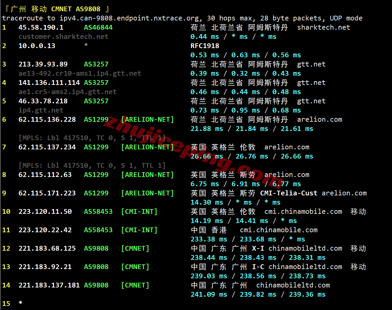Click IP address 223.120.22.42
The width and height of the screenshot is (392, 310).
(x=45, y=230)
